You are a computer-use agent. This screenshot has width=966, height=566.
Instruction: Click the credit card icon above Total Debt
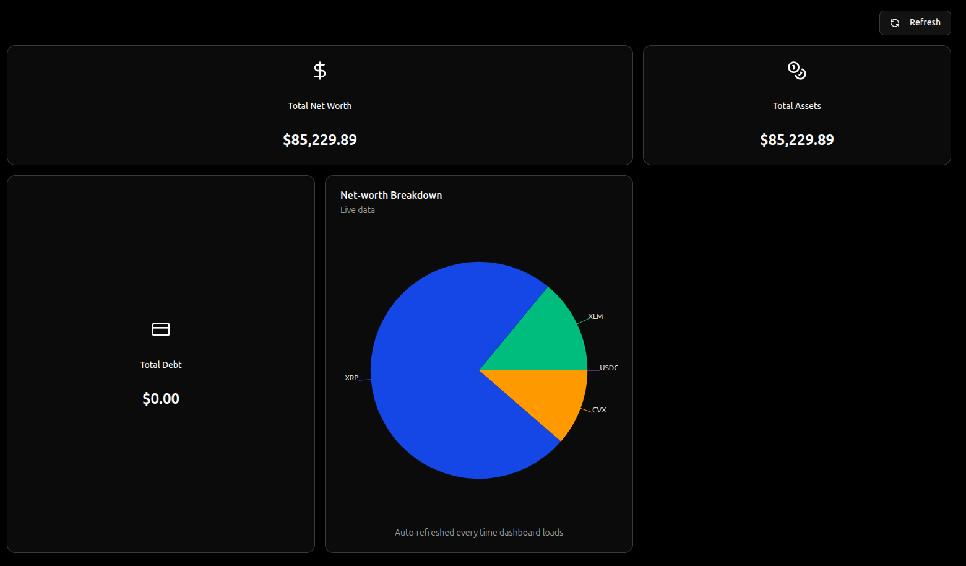point(161,329)
